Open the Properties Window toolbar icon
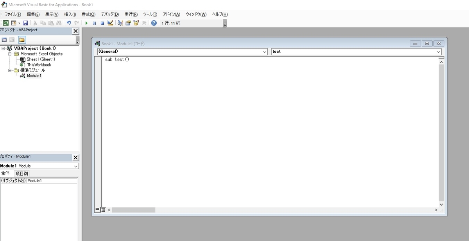This screenshot has width=469, height=241. click(x=128, y=23)
